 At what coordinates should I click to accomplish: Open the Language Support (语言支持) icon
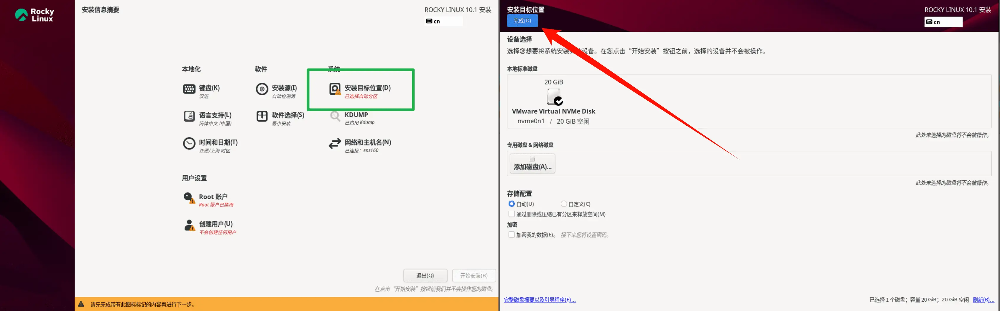coord(189,116)
